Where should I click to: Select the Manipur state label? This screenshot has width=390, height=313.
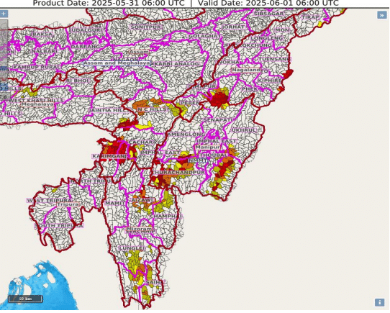point(208,147)
